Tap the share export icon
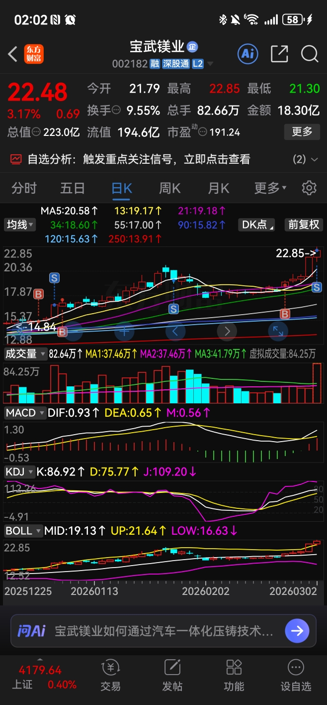Viewport: 327px width, 705px height. pyautogui.click(x=279, y=54)
